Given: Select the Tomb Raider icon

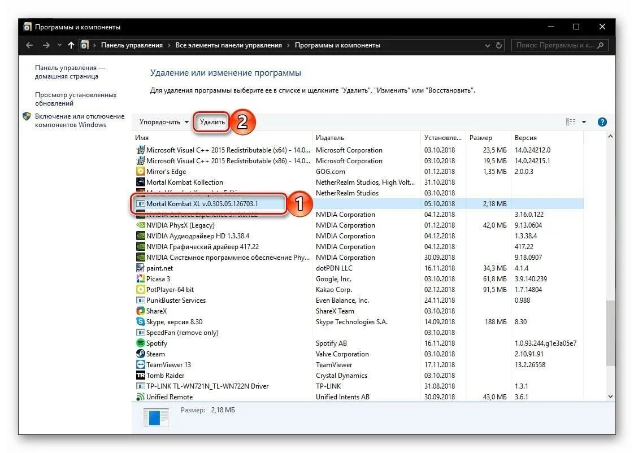Looking at the screenshot, I should click(140, 375).
